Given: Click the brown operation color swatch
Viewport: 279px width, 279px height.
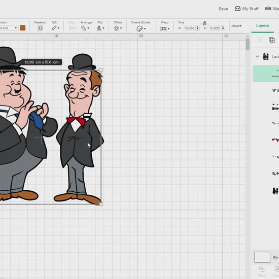Looking at the screenshot, I should (23, 28).
